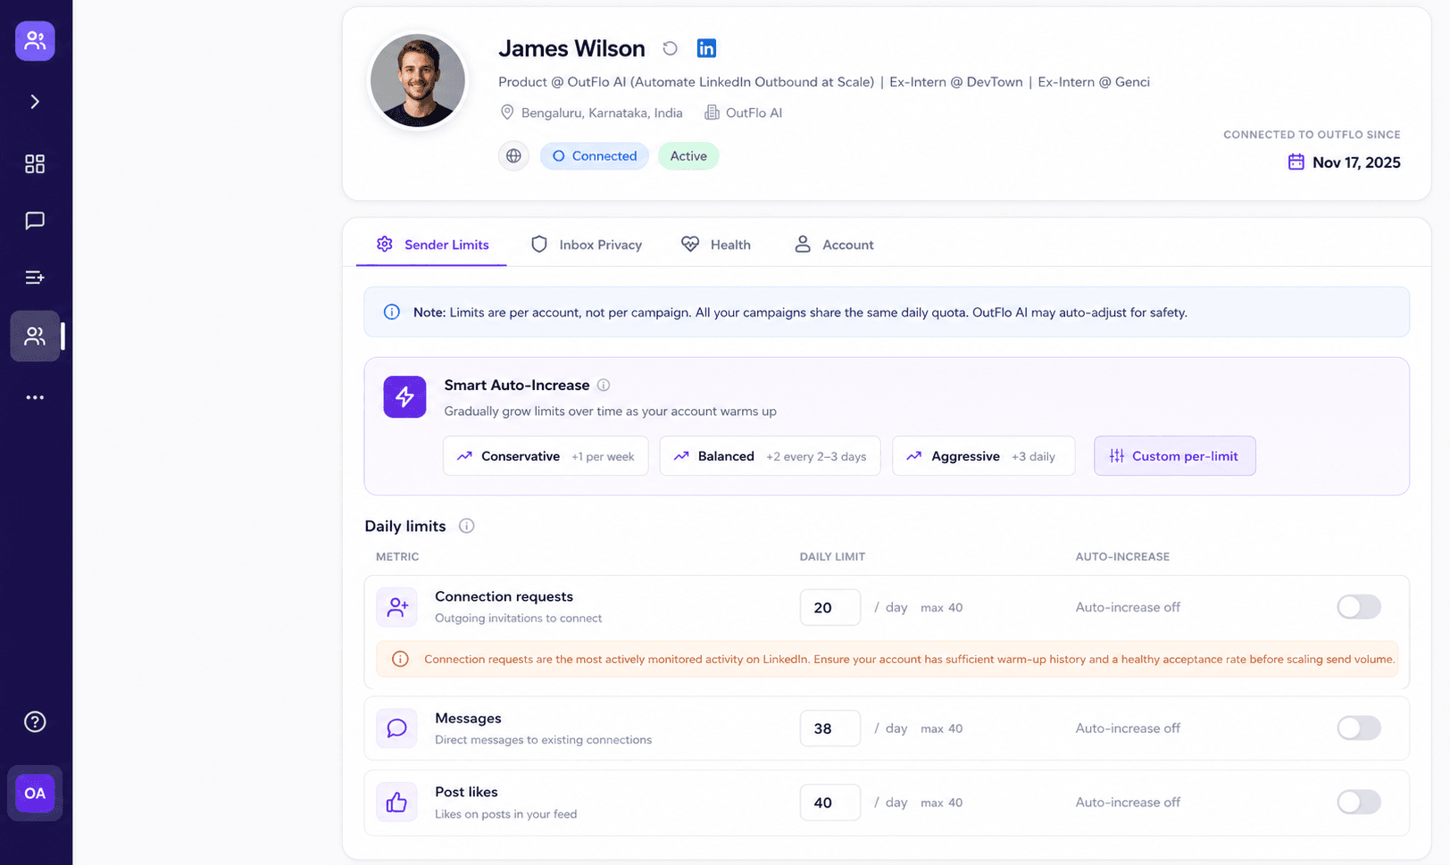Viewport: 1450px width, 865px height.
Task: Select the Balanced auto-increase option
Action: point(770,456)
